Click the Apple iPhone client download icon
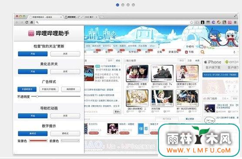This screenshot has width=242, height=159. tap(205, 62)
